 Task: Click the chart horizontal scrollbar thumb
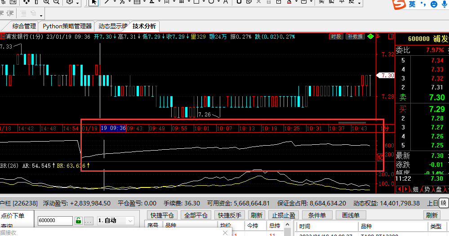point(352,123)
